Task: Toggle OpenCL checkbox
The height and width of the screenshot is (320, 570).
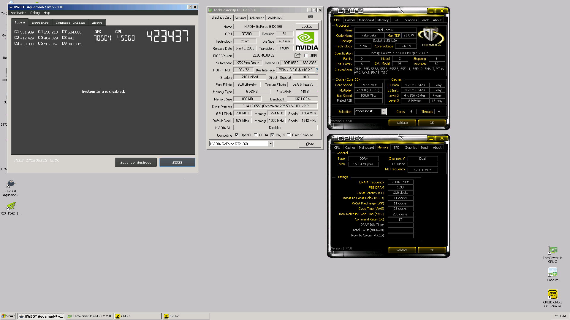Action: pyautogui.click(x=237, y=135)
